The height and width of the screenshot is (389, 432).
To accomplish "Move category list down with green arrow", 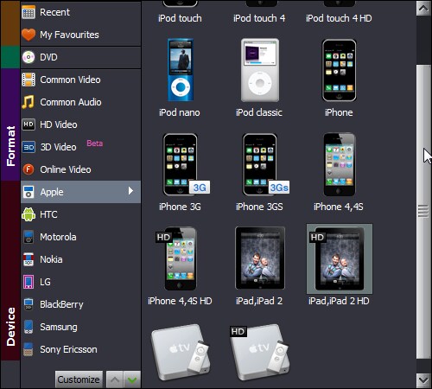I will click(132, 379).
